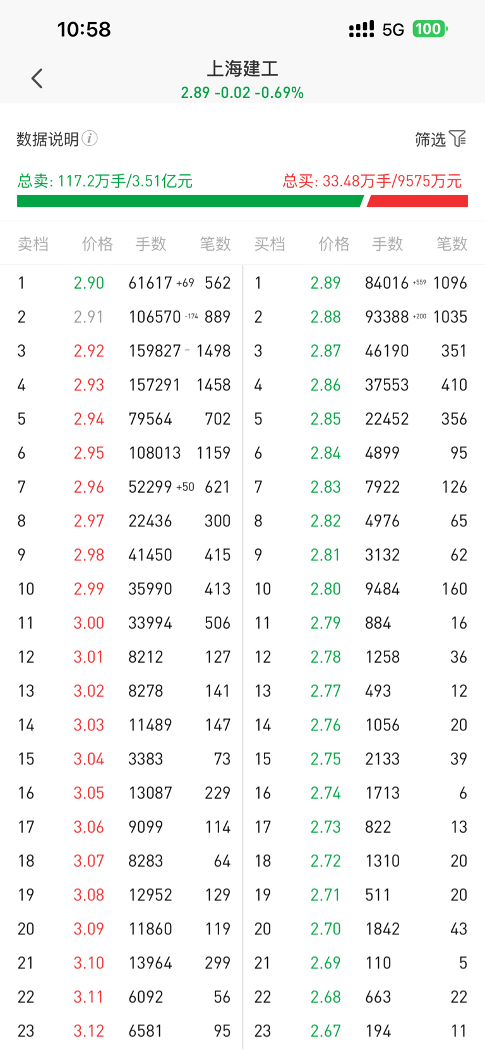This screenshot has height=1050, width=485.
Task: Select buy price 2.79
Action: (x=326, y=623)
